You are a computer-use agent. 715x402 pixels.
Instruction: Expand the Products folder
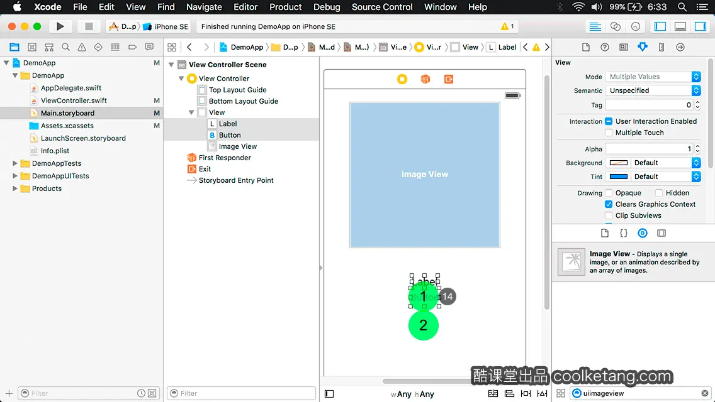(15, 188)
